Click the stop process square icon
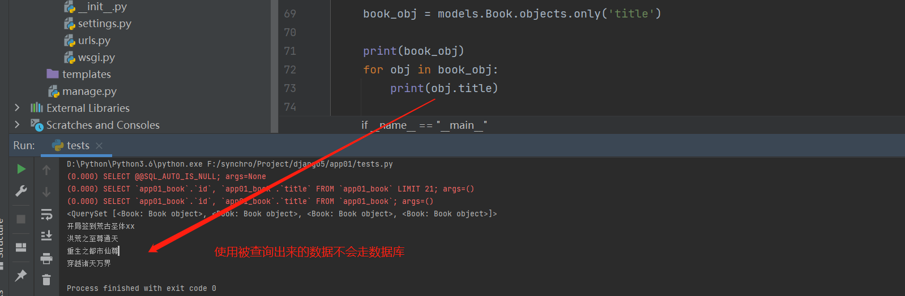The width and height of the screenshot is (905, 296). click(21, 219)
